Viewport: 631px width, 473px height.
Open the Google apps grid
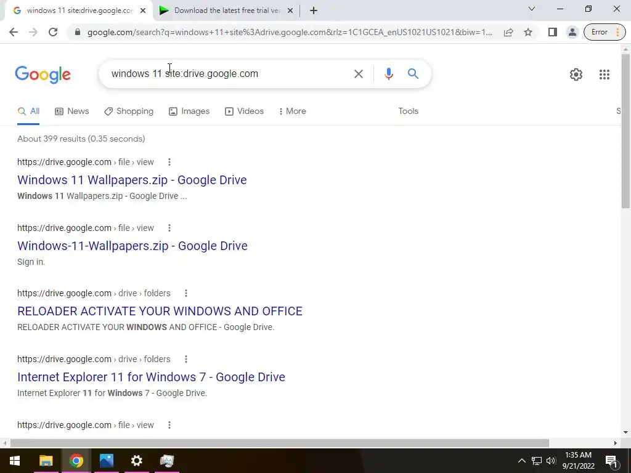point(604,75)
